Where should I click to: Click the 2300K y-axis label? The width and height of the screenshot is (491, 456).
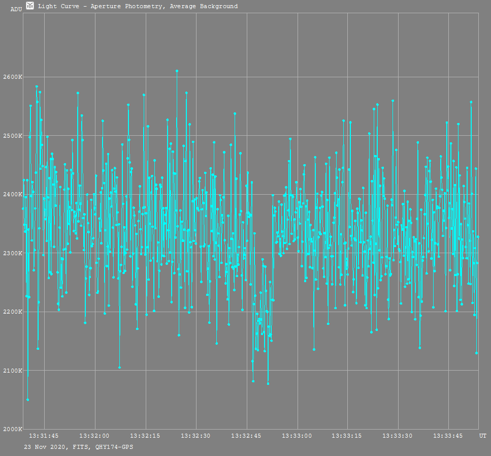(x=13, y=253)
